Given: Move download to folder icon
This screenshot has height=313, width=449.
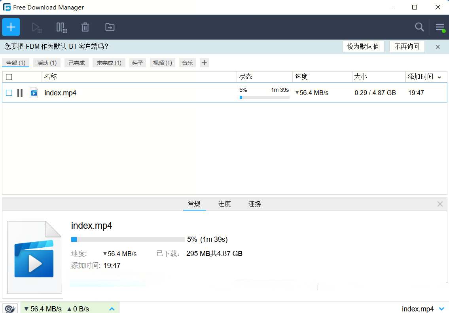Looking at the screenshot, I should [110, 27].
